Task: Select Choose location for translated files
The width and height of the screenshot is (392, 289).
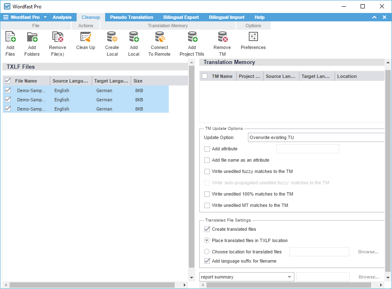Action: [x=207, y=251]
